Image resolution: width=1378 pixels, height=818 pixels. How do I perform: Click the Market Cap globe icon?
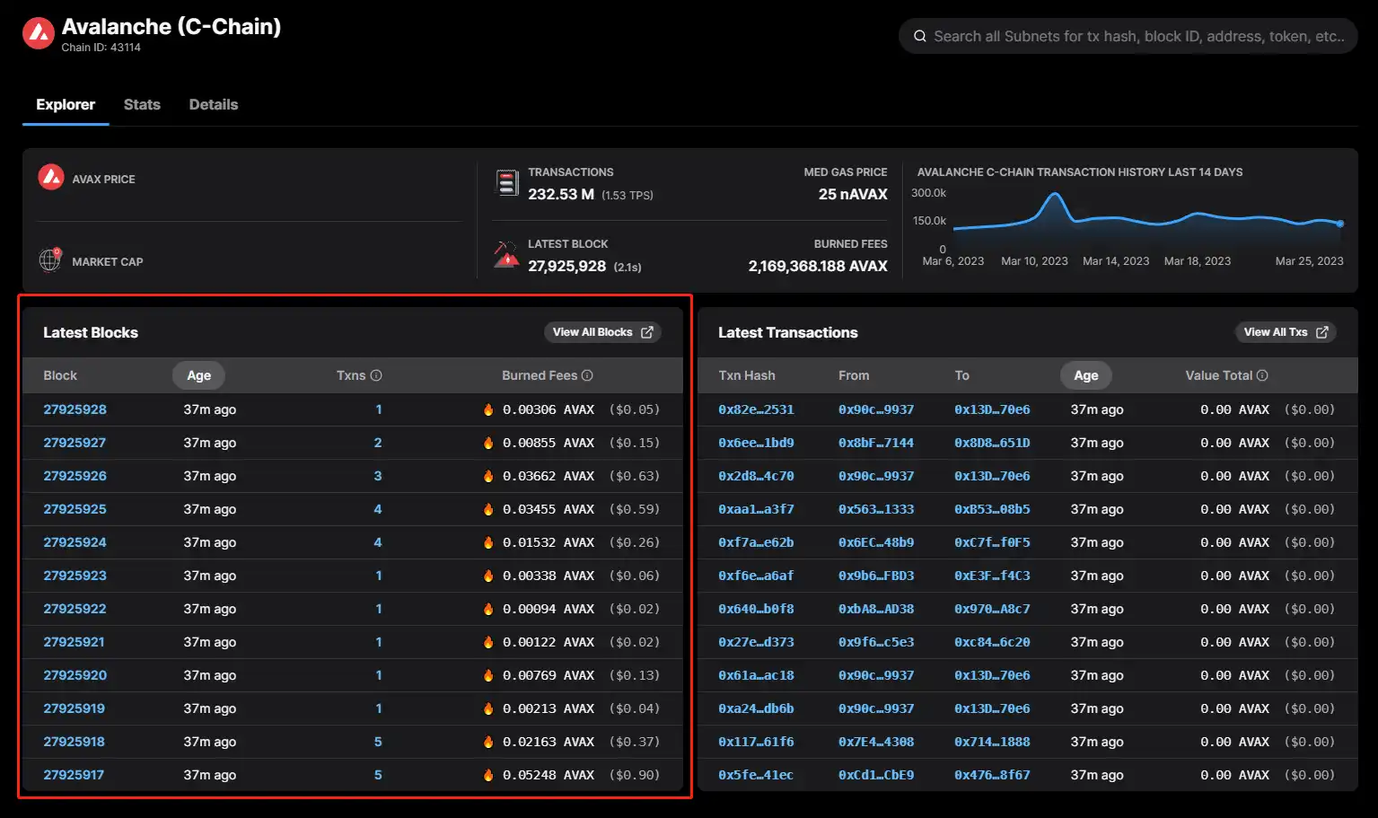[x=50, y=260]
